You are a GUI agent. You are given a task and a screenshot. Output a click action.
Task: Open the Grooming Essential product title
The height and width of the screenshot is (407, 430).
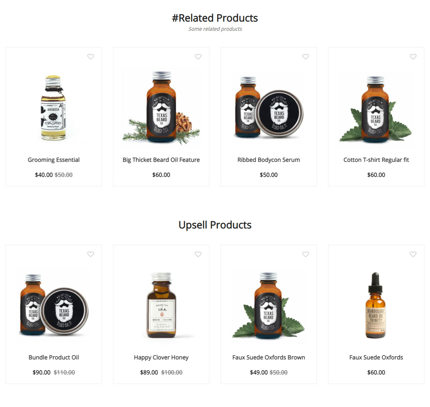coord(54,160)
